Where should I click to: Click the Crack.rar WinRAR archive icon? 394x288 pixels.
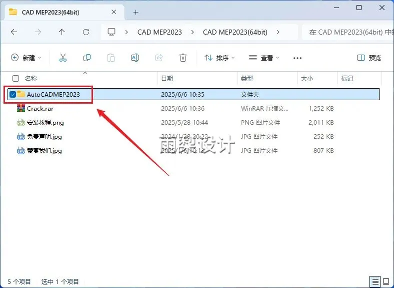point(21,108)
